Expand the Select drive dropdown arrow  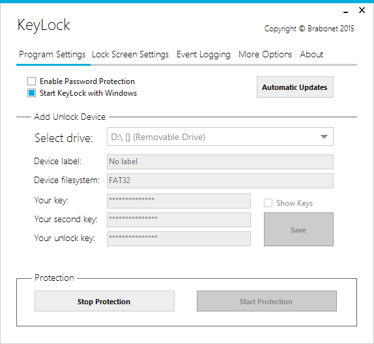[324, 137]
